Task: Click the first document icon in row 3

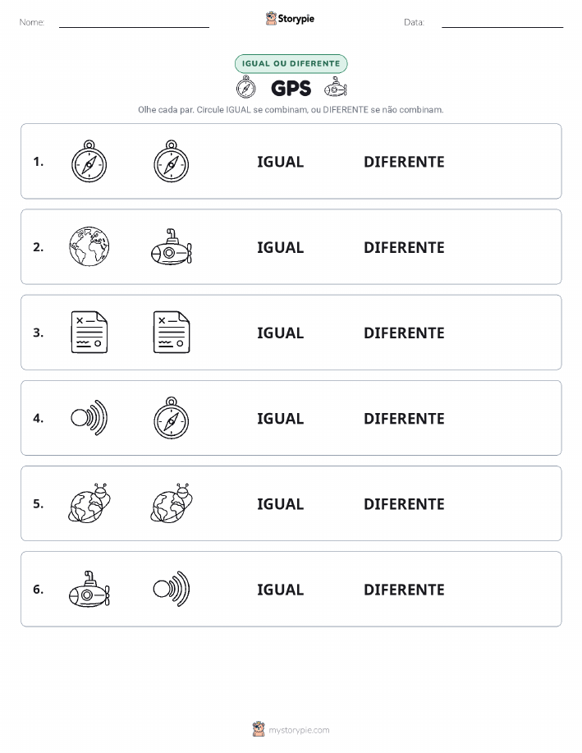Action: [x=89, y=333]
